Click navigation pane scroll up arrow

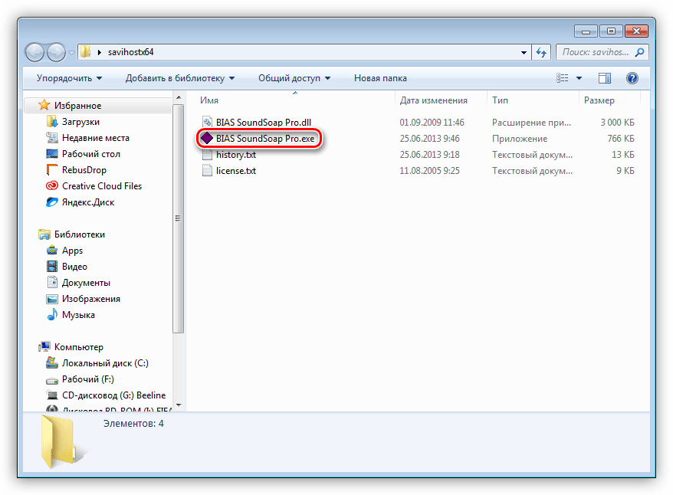pos(179,98)
